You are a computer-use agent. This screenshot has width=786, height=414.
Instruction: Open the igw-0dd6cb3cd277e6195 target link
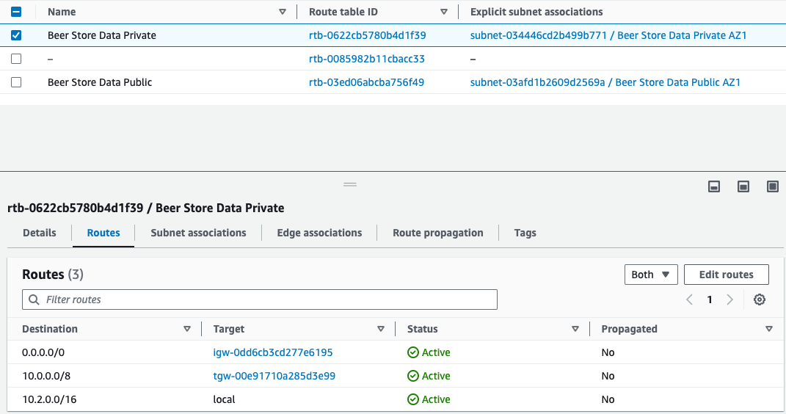(x=273, y=352)
